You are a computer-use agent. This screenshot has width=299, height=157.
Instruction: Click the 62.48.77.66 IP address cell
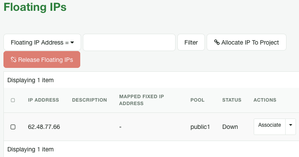[x=44, y=127]
